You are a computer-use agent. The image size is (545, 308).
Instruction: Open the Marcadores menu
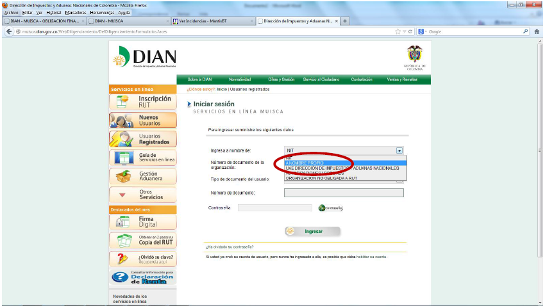coord(76,13)
